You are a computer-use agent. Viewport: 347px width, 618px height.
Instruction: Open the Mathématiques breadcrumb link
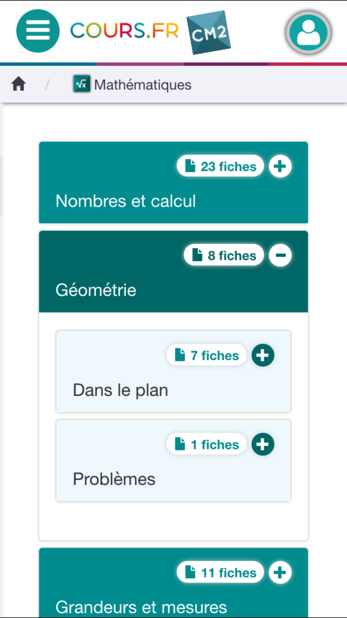coord(143,85)
